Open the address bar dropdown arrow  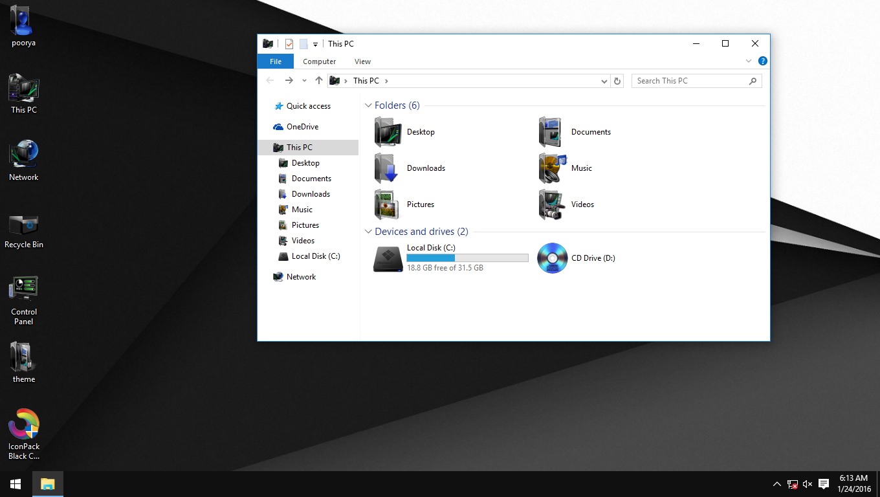click(604, 80)
